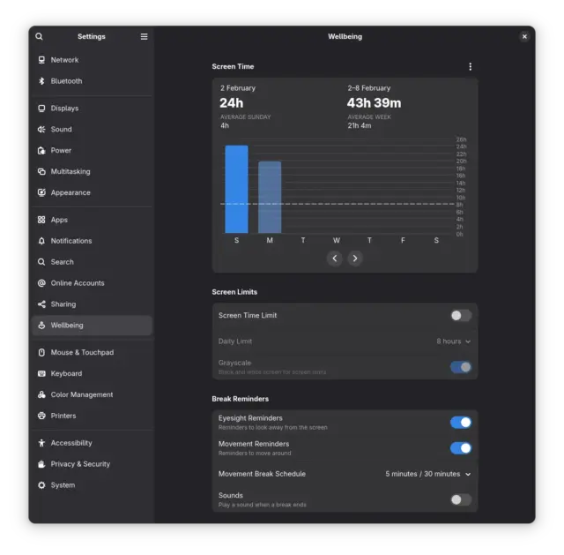Click the Bluetooth icon in sidebar
The height and width of the screenshot is (555, 564).
point(41,81)
